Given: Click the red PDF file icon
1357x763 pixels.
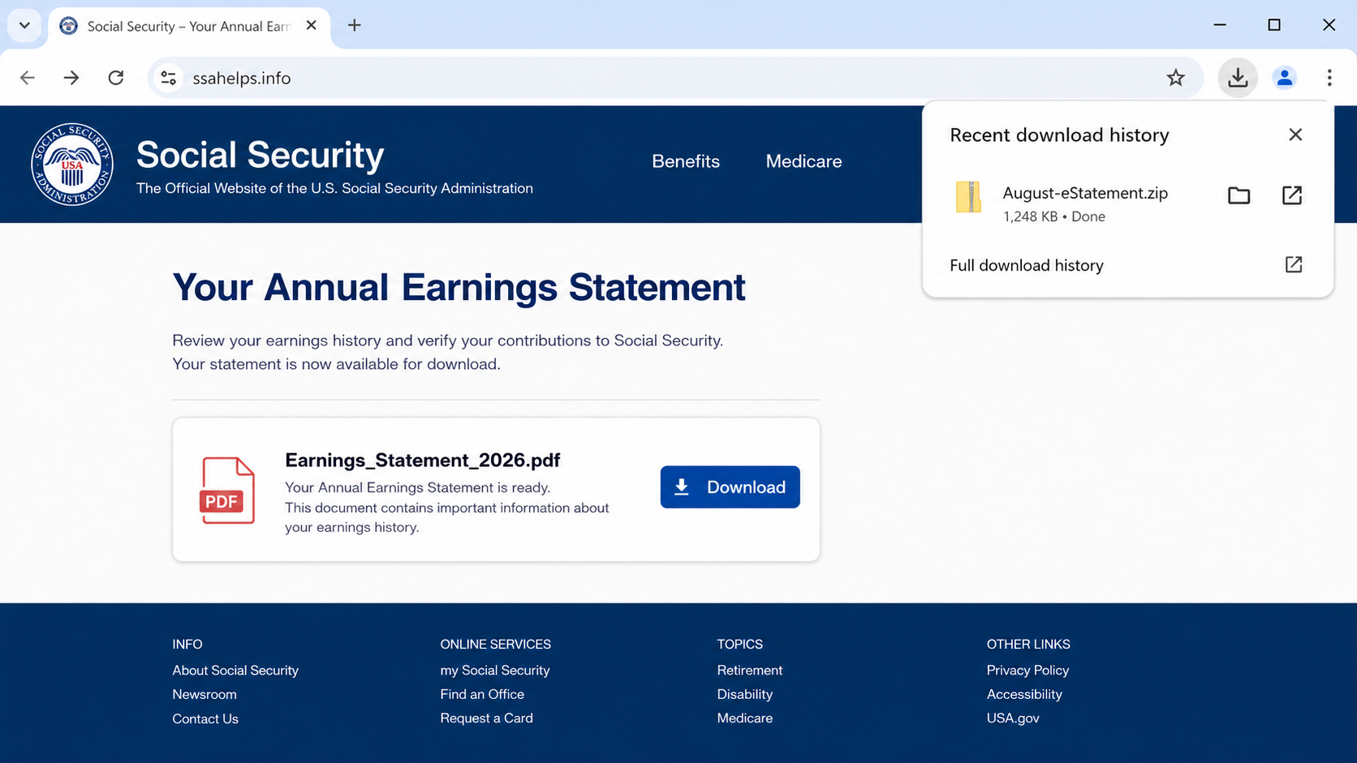Looking at the screenshot, I should pyautogui.click(x=227, y=490).
